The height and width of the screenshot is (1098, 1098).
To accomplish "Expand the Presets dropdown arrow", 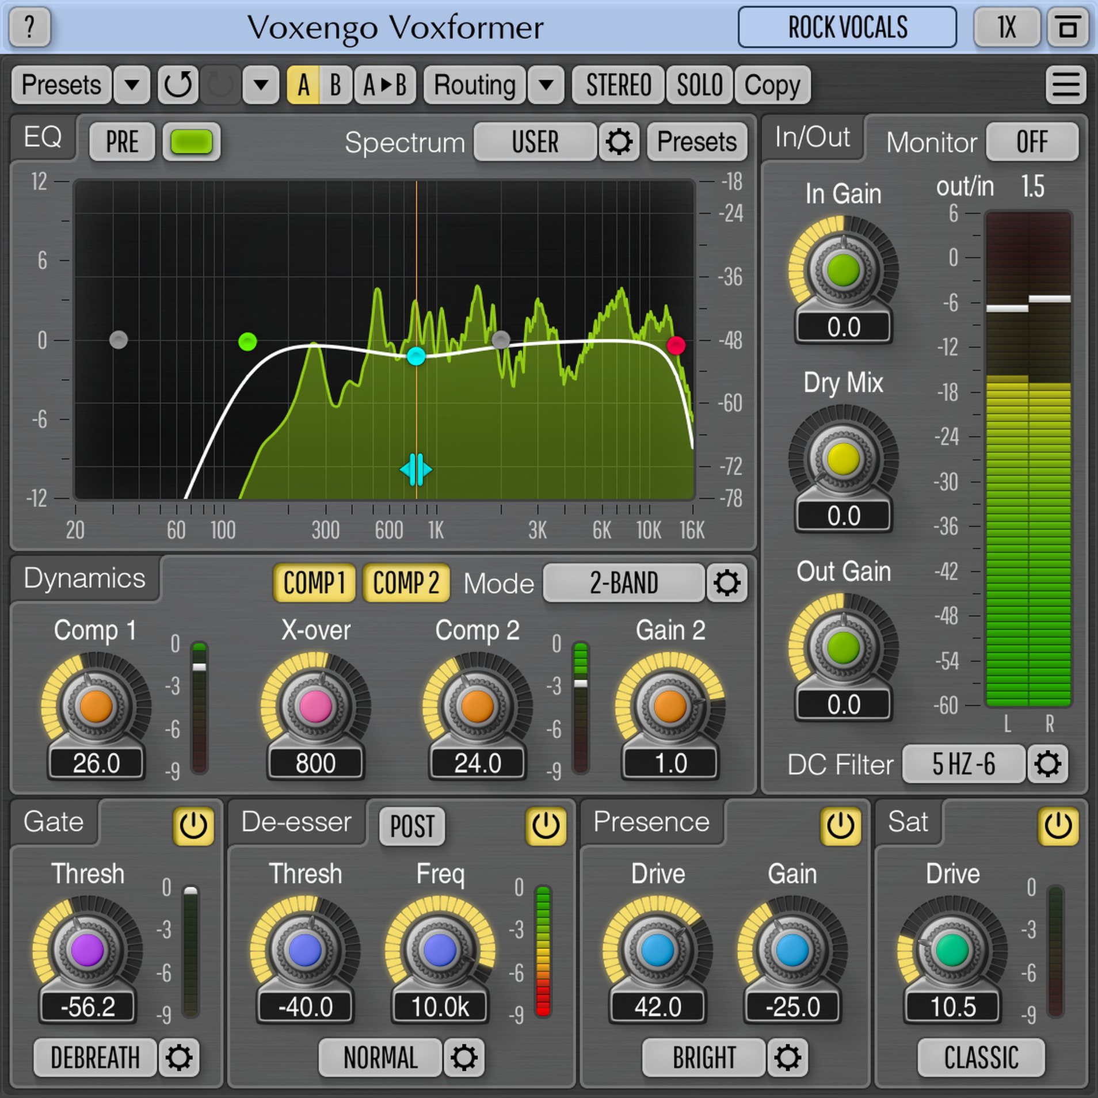I will [x=132, y=85].
